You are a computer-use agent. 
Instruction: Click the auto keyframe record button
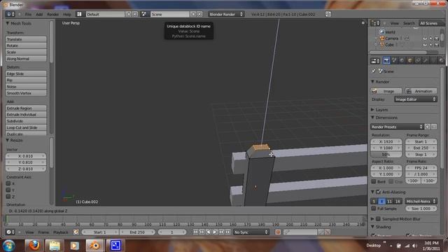278,232
